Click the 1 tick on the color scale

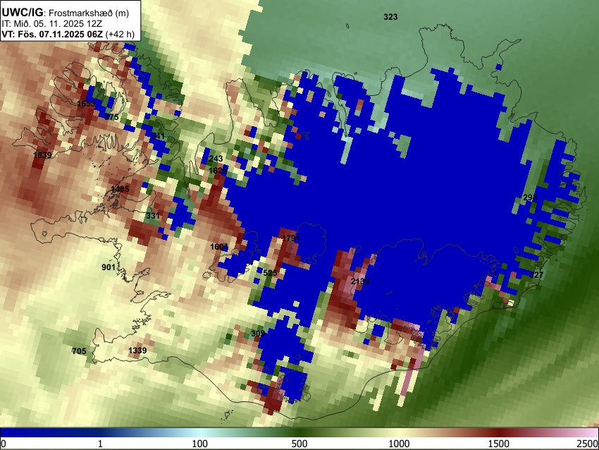pyautogui.click(x=100, y=444)
